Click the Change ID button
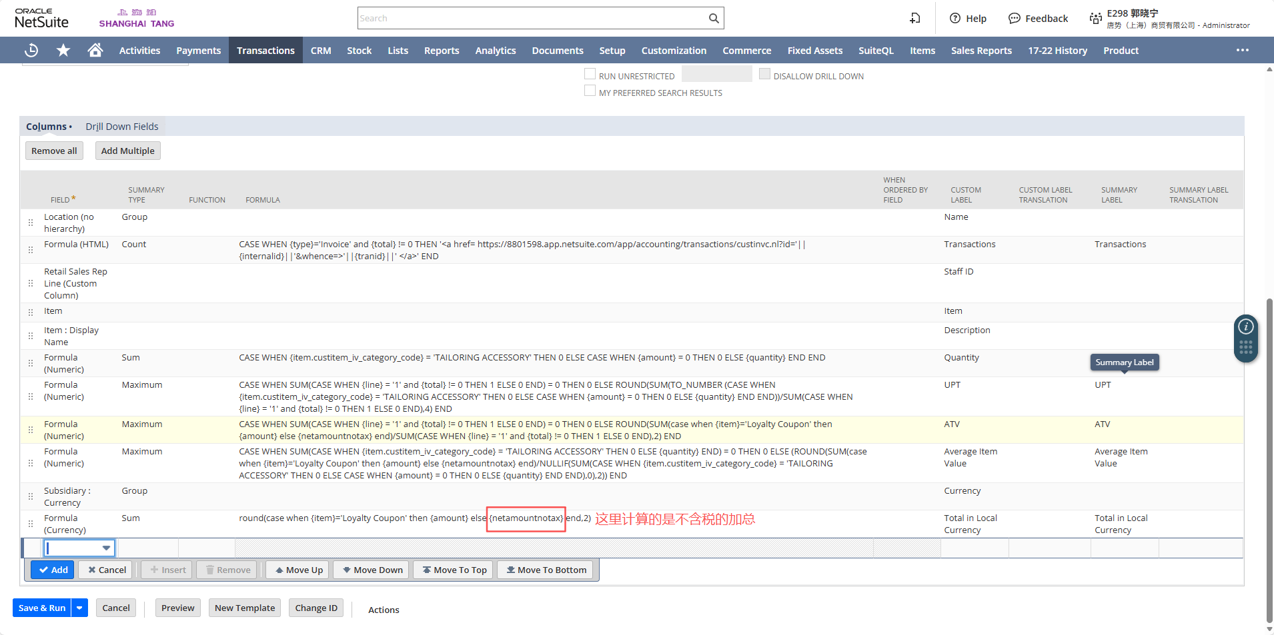Image resolution: width=1274 pixels, height=635 pixels. click(316, 608)
